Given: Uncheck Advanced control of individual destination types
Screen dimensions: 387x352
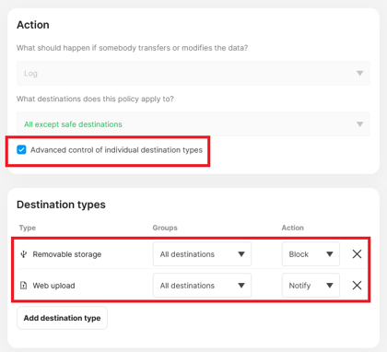Looking at the screenshot, I should point(21,150).
